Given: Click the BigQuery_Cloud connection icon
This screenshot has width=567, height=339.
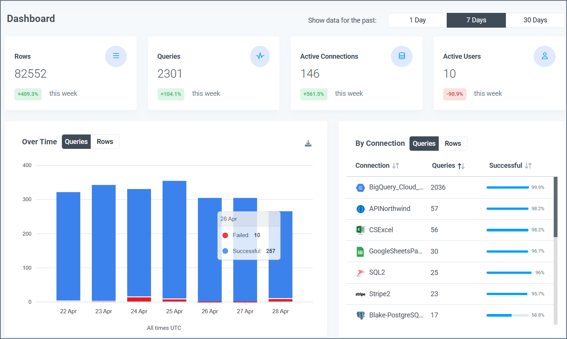Looking at the screenshot, I should [361, 187].
